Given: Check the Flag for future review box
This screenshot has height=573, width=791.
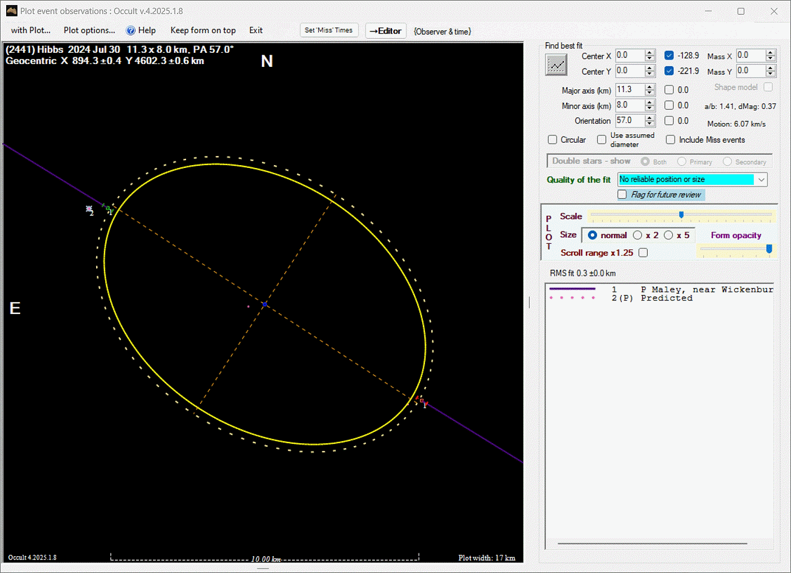Looking at the screenshot, I should tap(622, 194).
